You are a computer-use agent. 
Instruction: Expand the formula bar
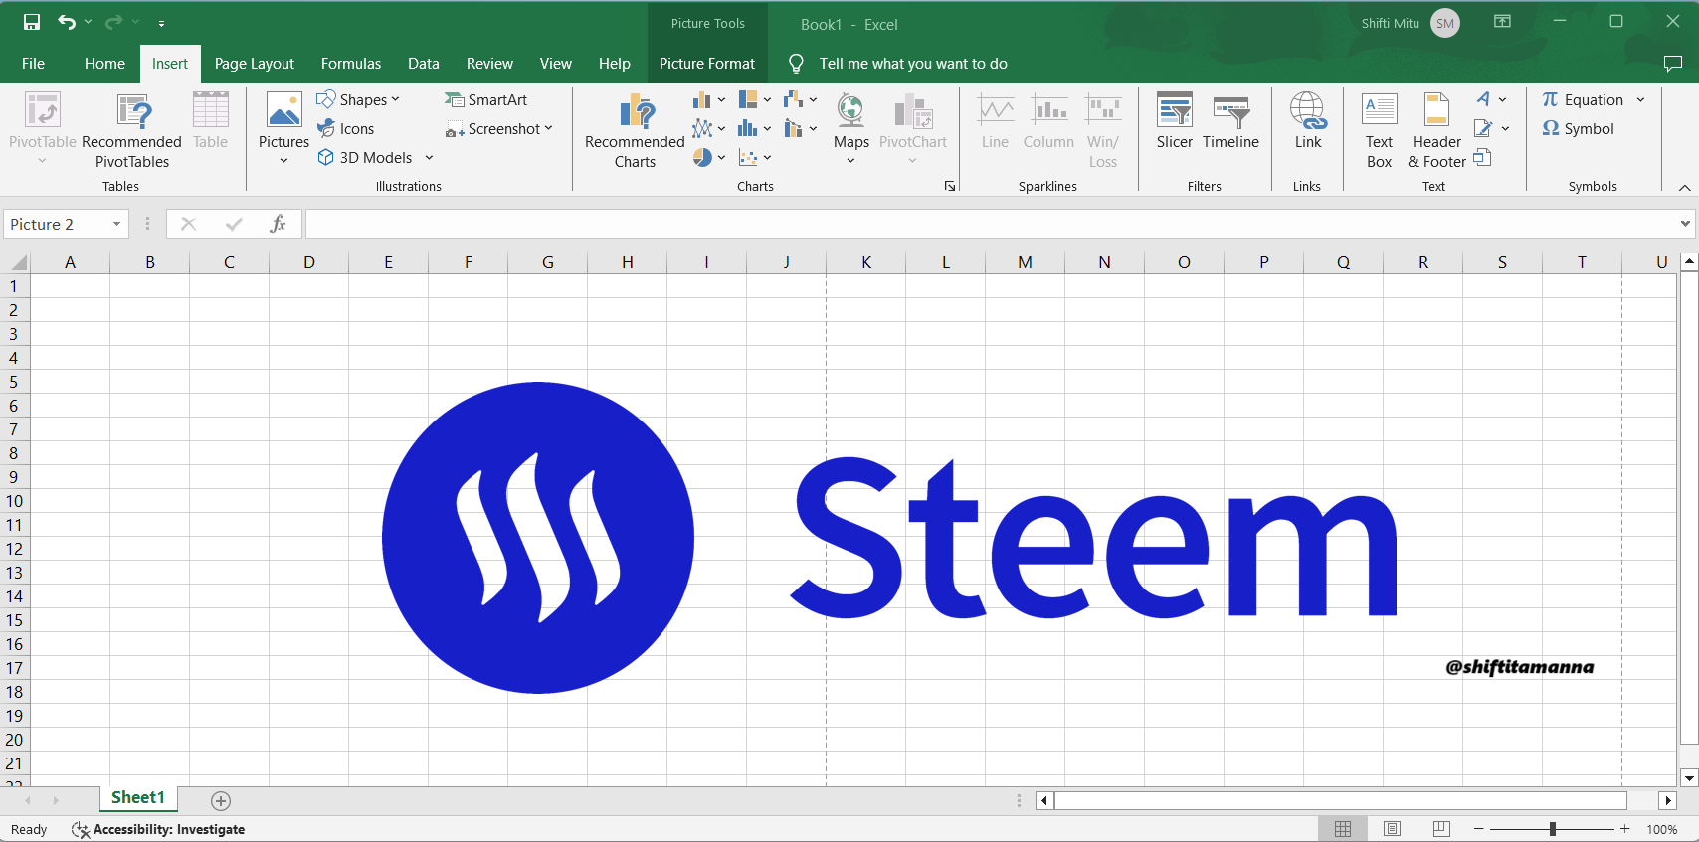coord(1685,224)
